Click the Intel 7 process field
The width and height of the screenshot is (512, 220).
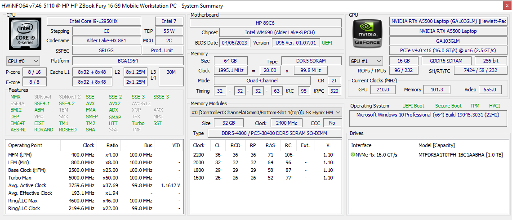coord(169,21)
